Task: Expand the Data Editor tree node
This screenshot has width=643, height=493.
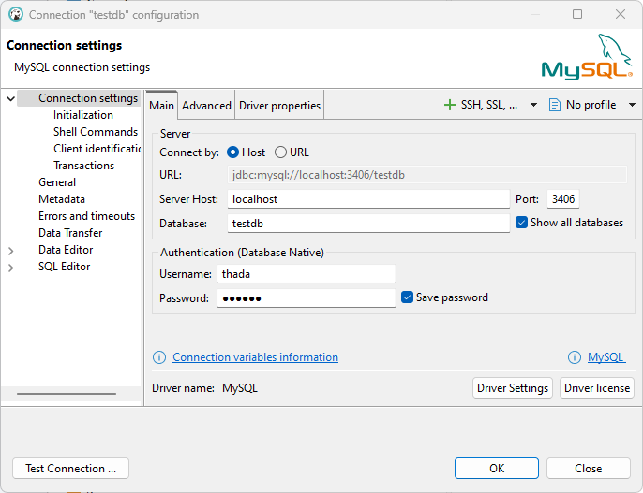Action: [x=11, y=250]
